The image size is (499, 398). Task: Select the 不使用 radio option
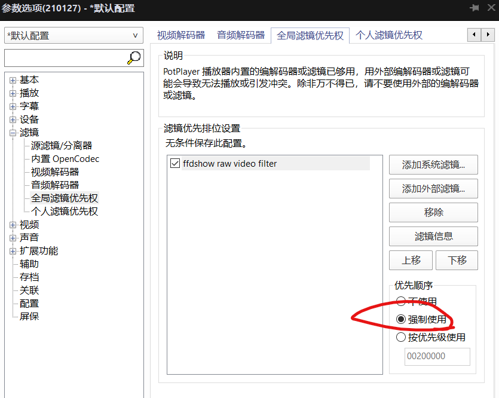point(400,301)
